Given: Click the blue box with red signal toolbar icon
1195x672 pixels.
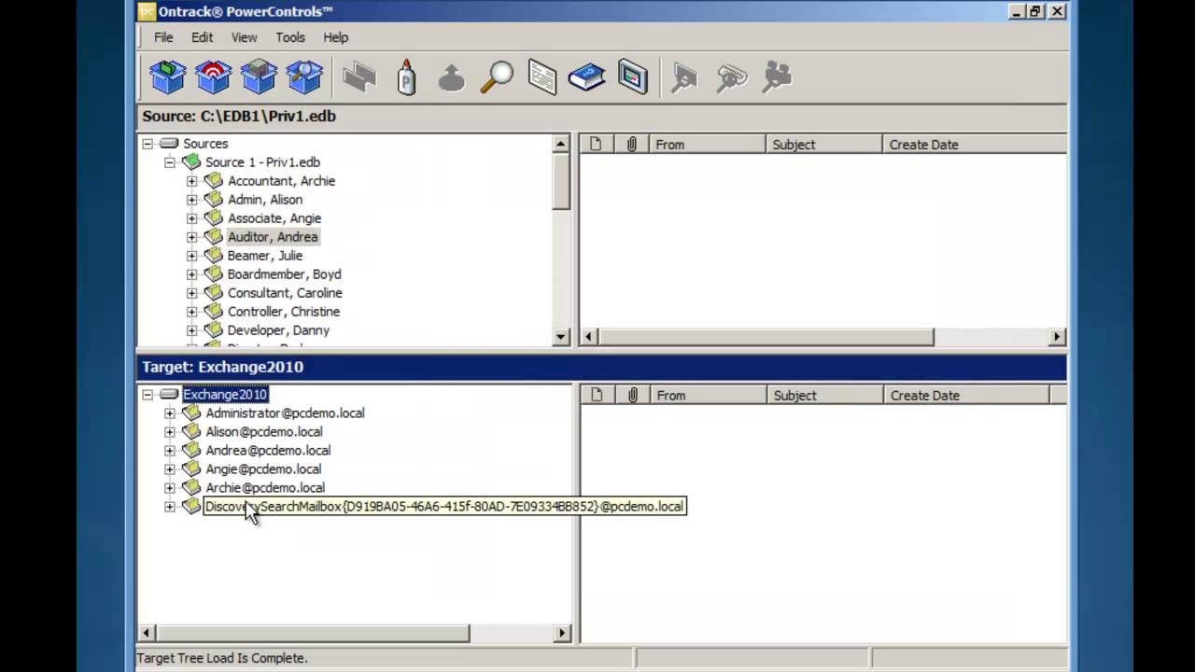Looking at the screenshot, I should tap(214, 77).
